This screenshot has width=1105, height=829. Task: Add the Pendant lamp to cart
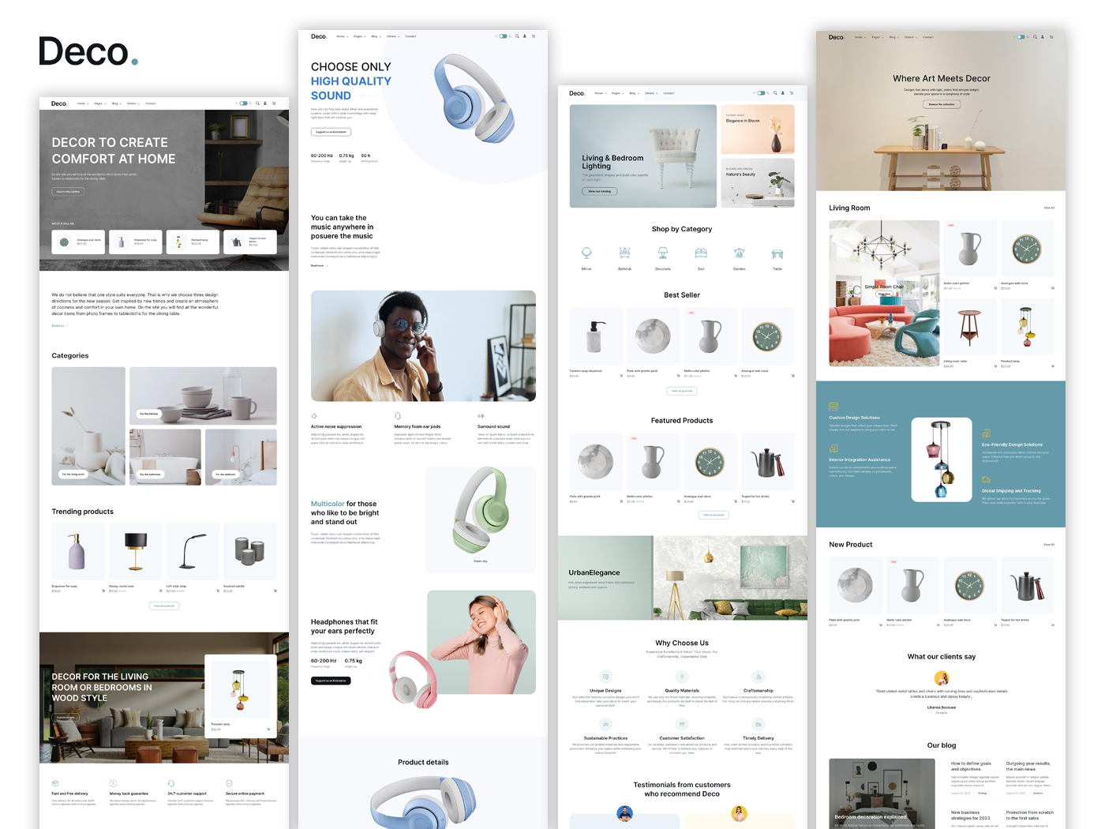click(x=1053, y=366)
